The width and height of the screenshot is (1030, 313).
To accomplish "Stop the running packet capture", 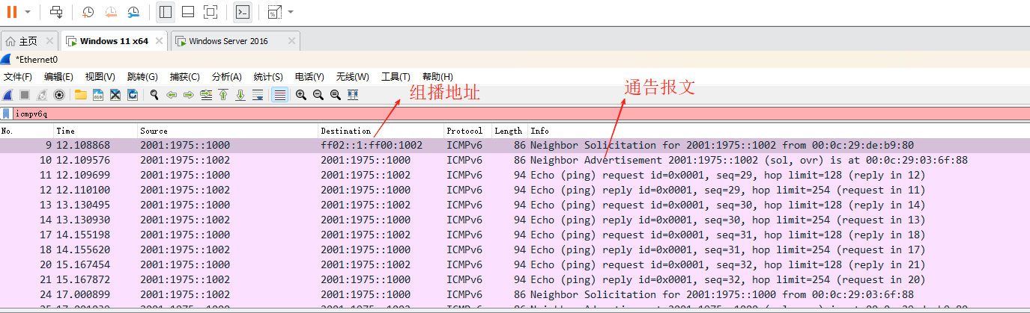I will [25, 95].
